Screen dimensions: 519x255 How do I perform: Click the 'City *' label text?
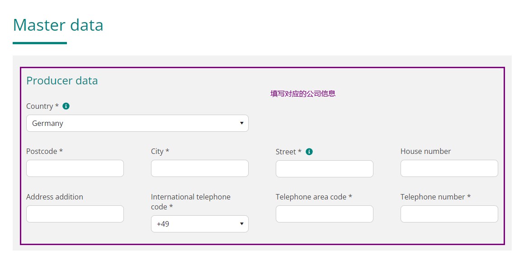pos(160,151)
